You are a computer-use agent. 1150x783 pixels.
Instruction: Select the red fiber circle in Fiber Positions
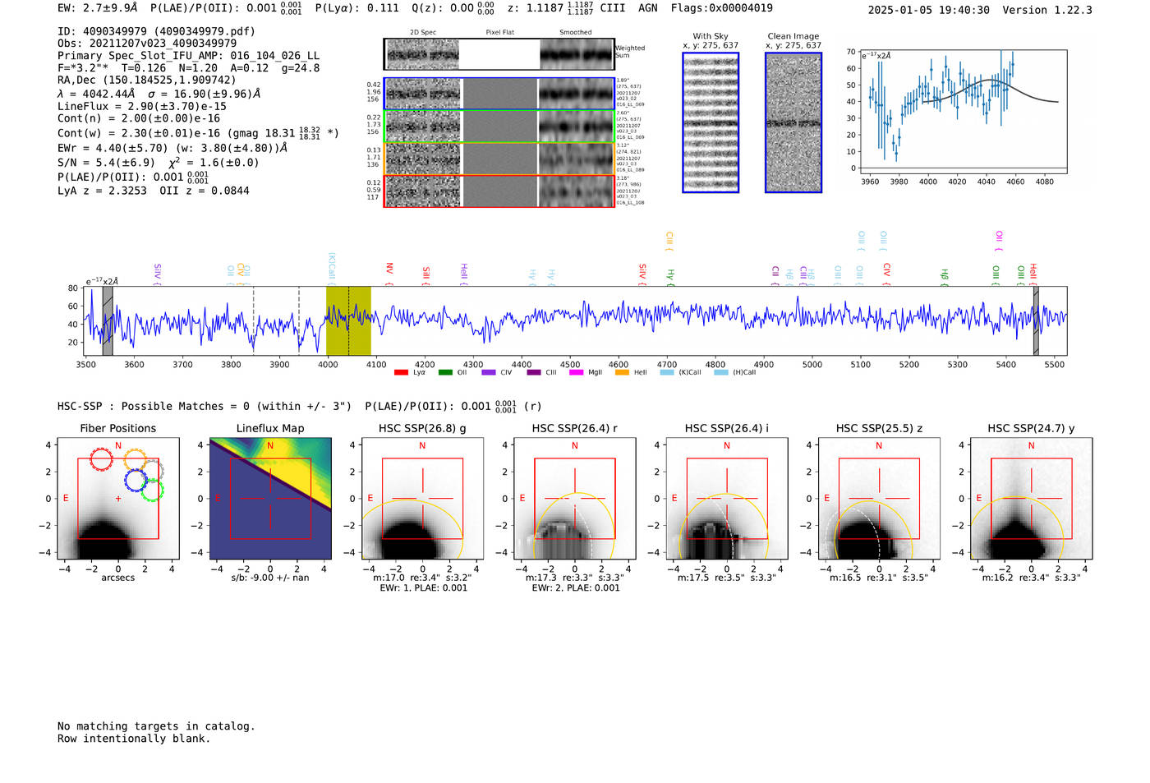(101, 459)
